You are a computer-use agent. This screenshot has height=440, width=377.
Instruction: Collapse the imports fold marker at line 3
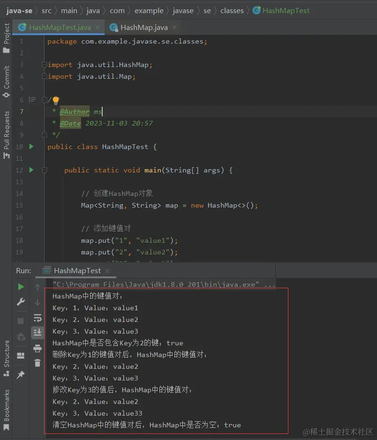tap(44, 65)
